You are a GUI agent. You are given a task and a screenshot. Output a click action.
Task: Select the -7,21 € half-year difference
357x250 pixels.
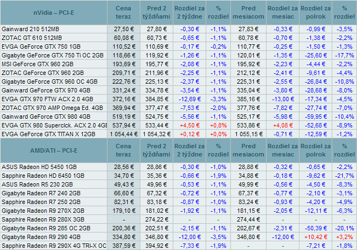[x=315, y=246]
